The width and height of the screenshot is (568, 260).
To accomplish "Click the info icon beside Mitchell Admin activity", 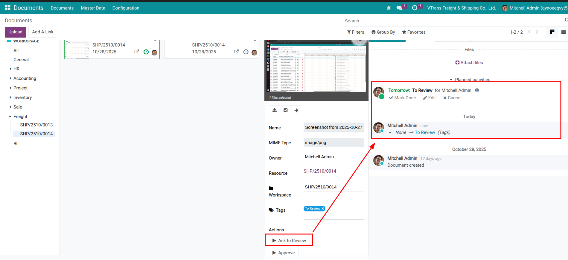I will coord(477,90).
